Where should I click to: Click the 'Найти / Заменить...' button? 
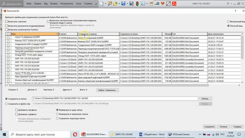coord(108,90)
